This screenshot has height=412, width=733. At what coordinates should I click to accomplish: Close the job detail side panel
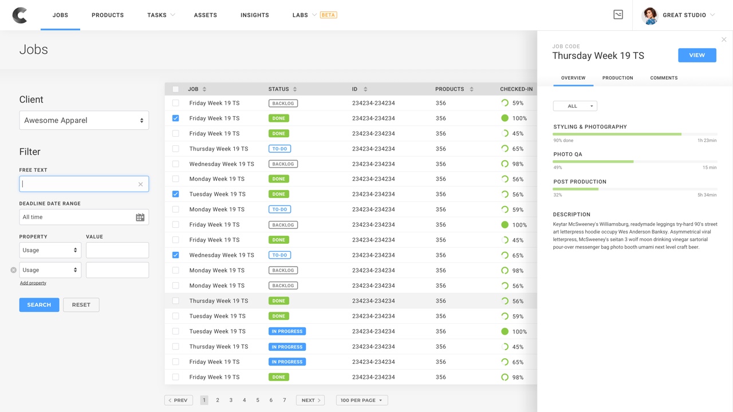tap(724, 39)
